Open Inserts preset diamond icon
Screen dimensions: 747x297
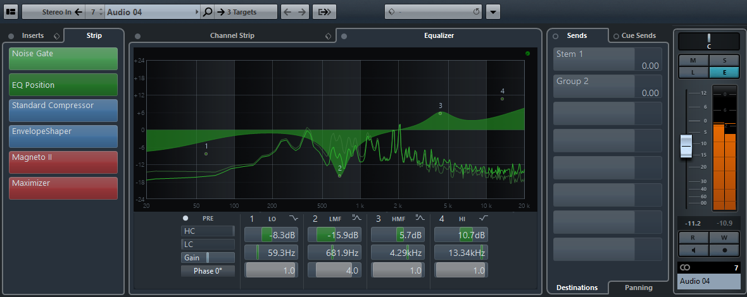coord(56,36)
